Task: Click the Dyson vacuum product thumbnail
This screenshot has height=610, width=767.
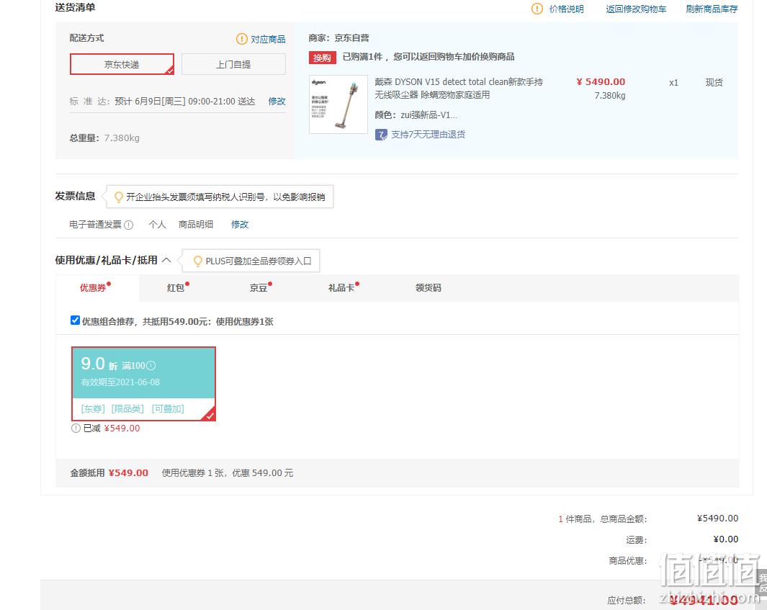Action: (x=338, y=104)
